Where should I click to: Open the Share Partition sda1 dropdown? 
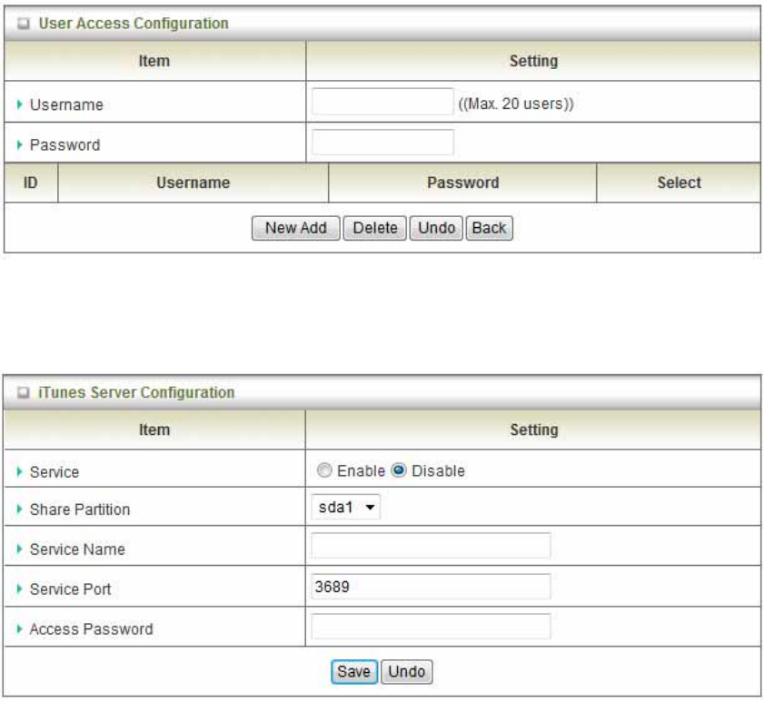pos(345,507)
